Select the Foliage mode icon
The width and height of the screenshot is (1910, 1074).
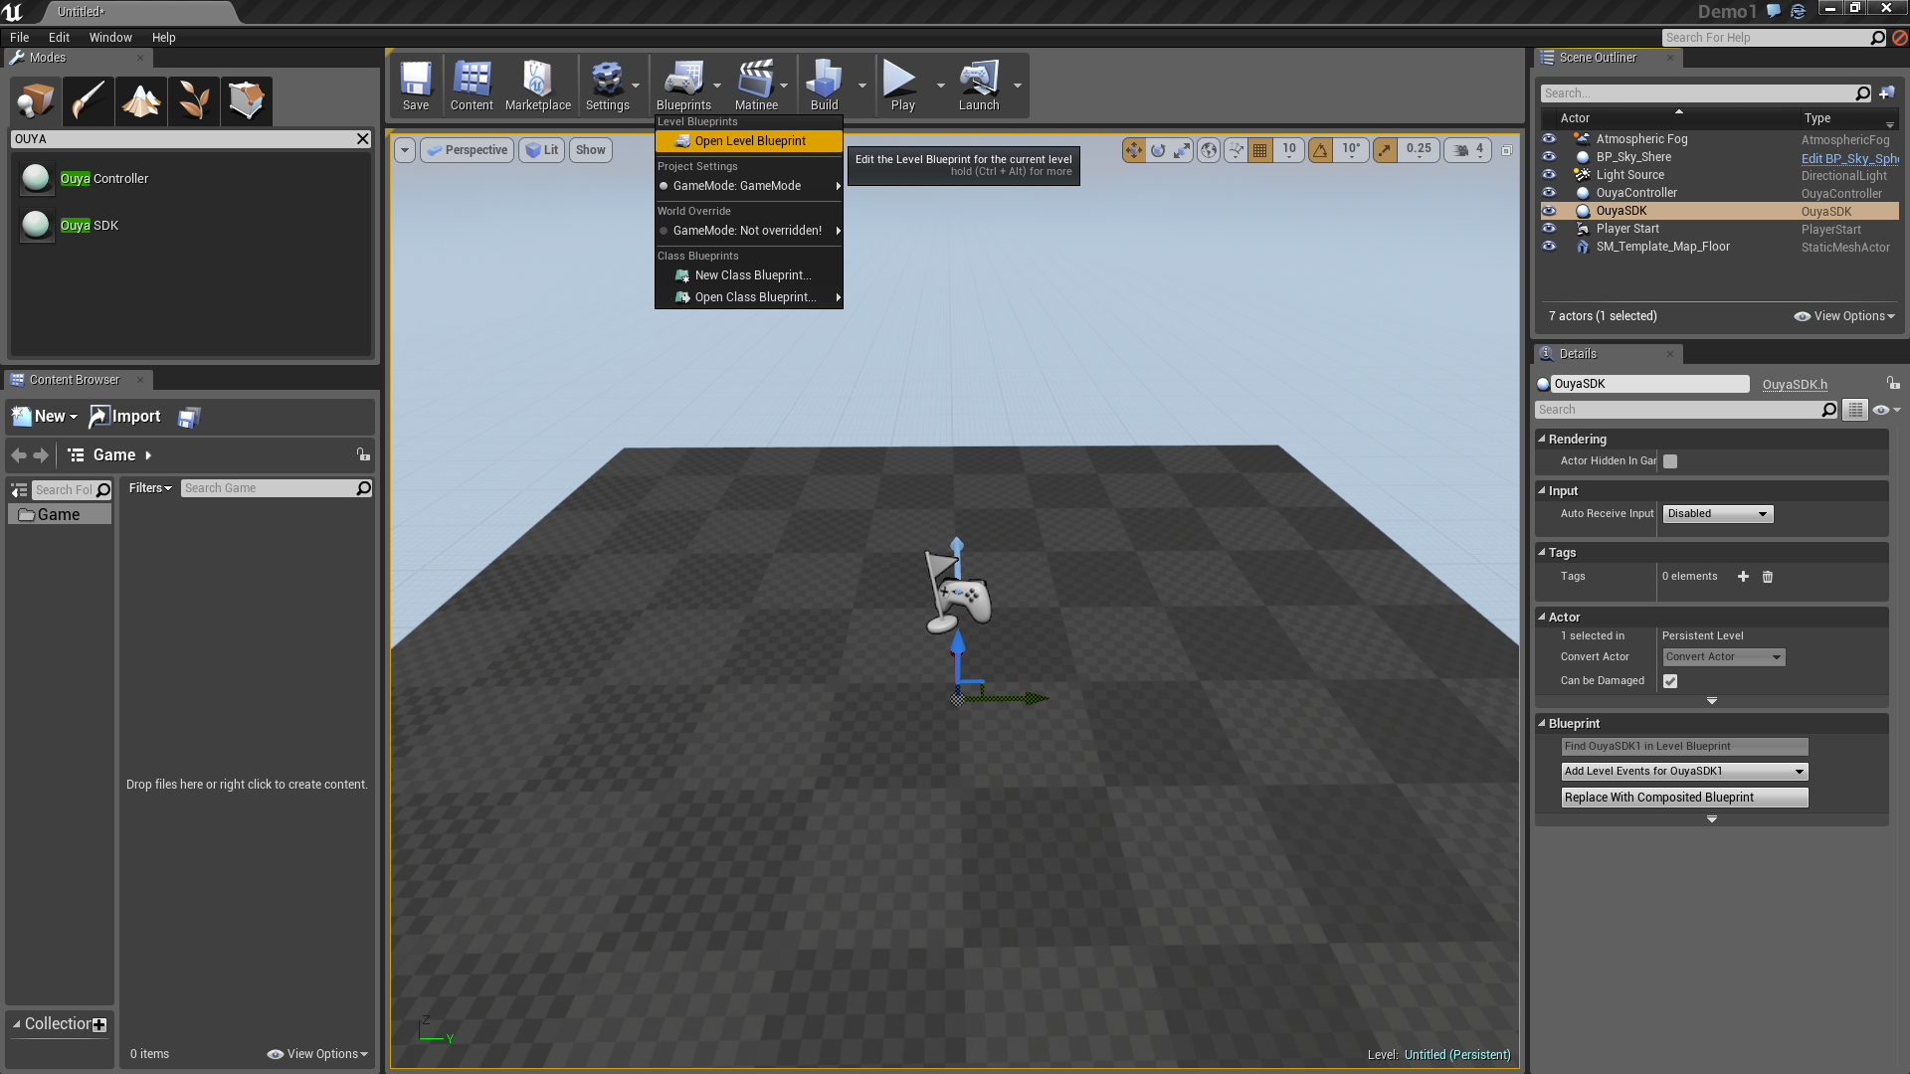pos(194,100)
